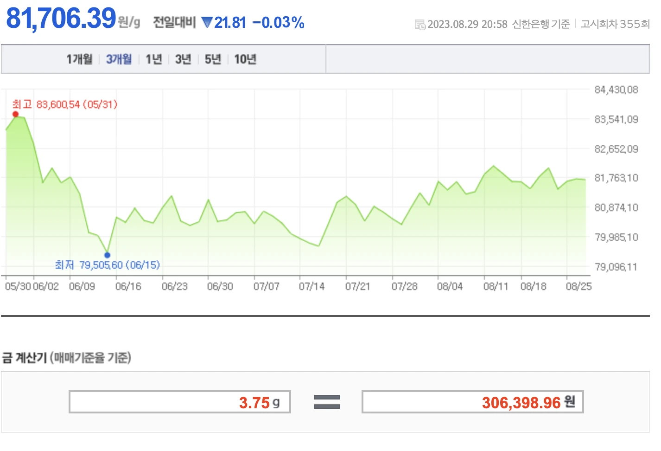Click the won result field showing 306,398.96

[x=472, y=402]
